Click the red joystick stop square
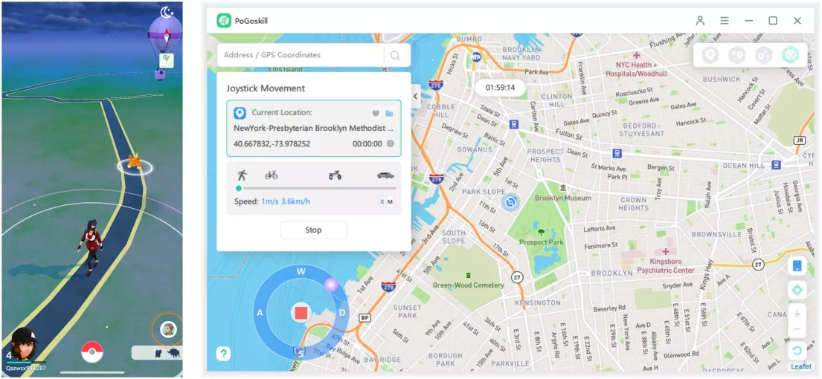The height and width of the screenshot is (379, 822). 301,312
